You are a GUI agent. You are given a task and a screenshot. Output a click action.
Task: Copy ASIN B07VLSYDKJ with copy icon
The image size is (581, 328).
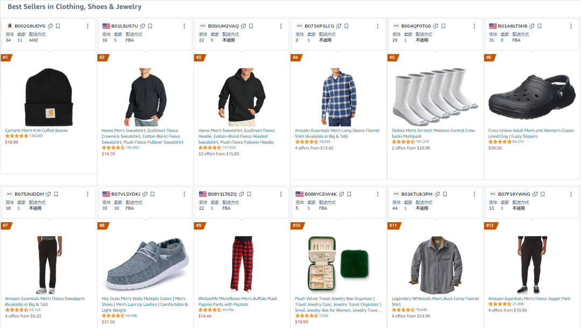[145, 194]
